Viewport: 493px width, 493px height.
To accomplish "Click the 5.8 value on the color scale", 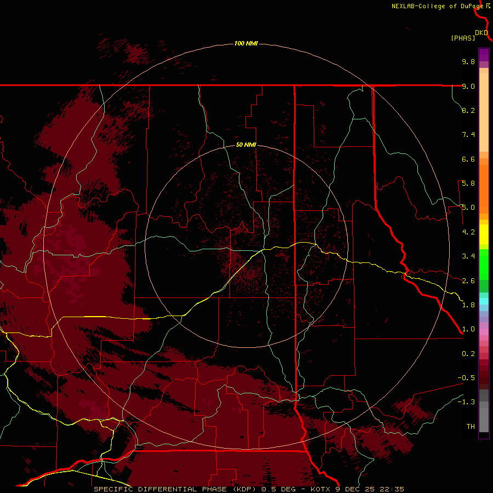I will [468, 184].
